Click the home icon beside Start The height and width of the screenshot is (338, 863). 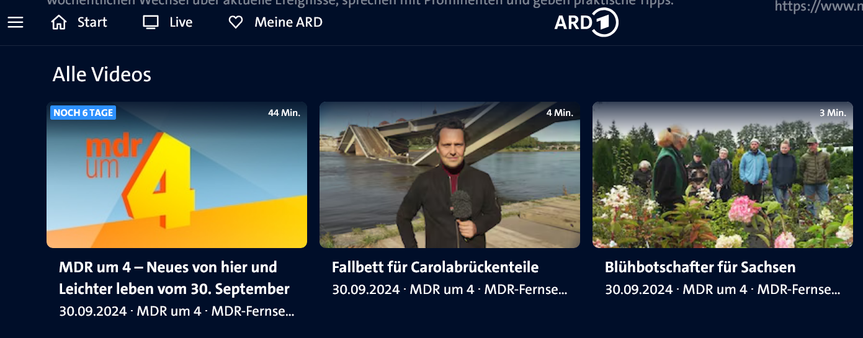59,22
